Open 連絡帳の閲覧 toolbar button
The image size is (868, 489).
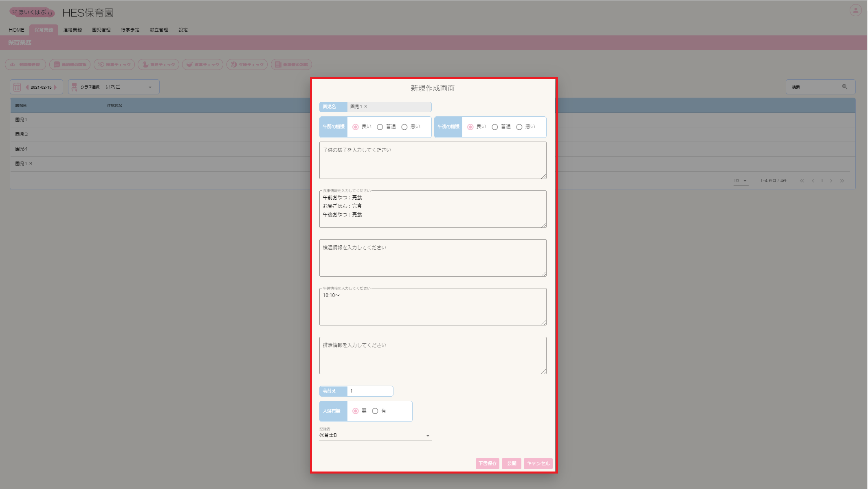70,65
